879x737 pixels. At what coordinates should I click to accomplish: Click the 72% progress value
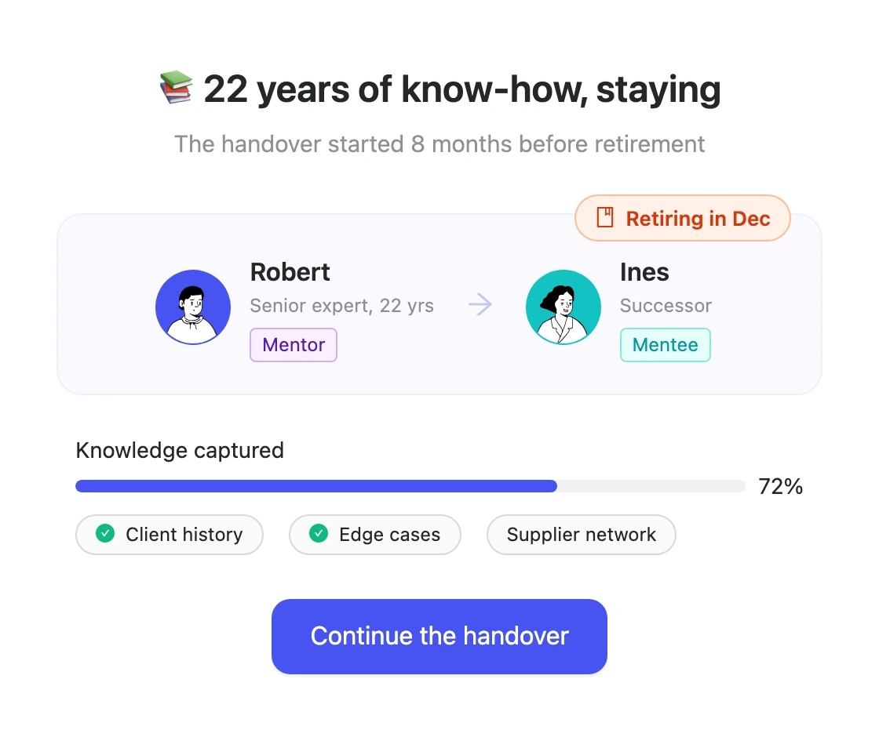click(x=780, y=487)
